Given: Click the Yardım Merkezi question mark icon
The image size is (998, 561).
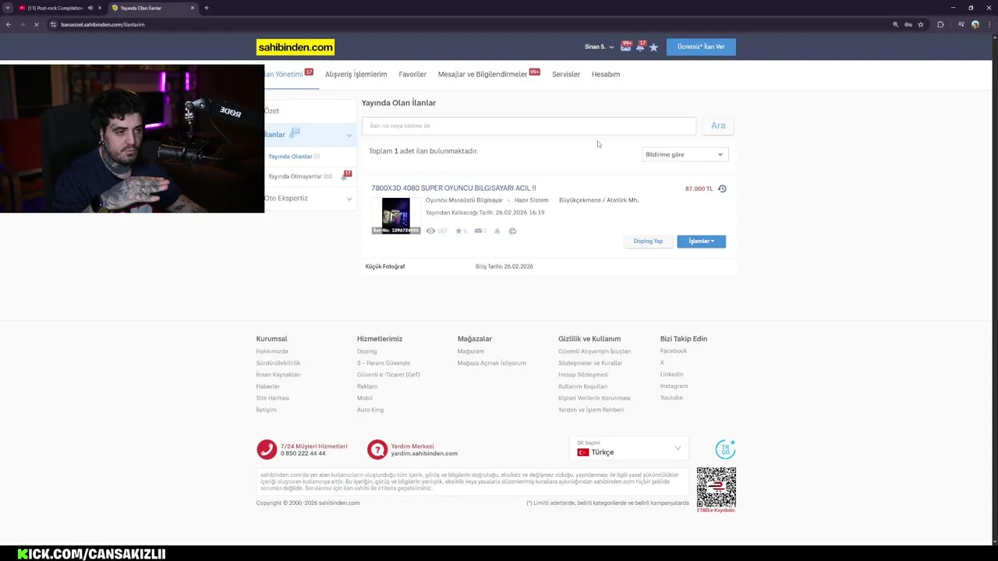Looking at the screenshot, I should pos(377,450).
